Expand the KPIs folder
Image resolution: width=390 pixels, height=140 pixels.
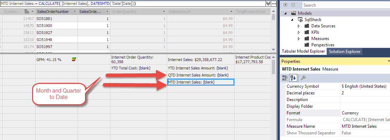click(299, 32)
